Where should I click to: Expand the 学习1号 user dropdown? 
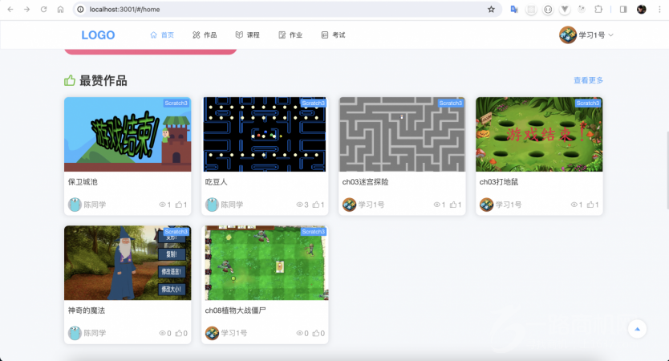(587, 35)
